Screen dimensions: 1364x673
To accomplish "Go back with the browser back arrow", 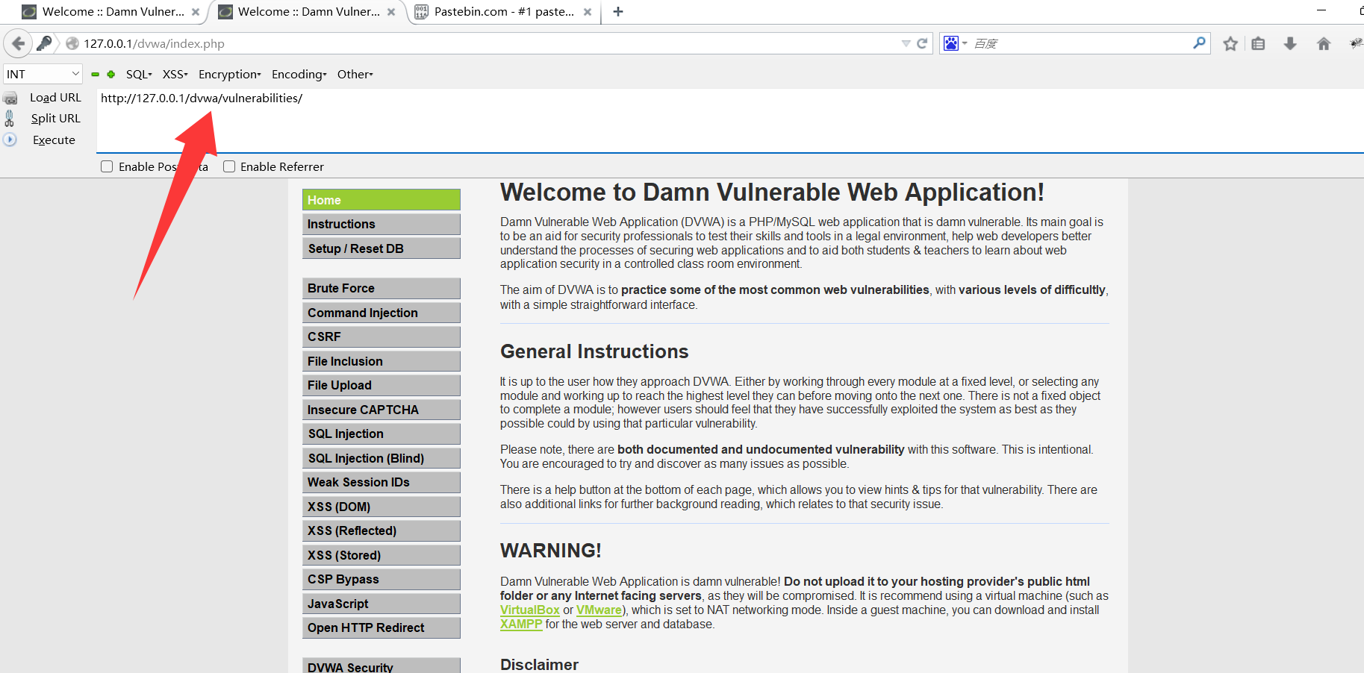I will coord(18,43).
